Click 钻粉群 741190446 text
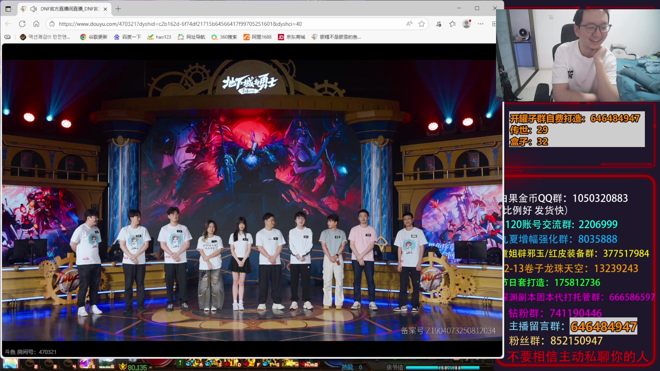Image resolution: width=660 pixels, height=371 pixels. coord(555,313)
